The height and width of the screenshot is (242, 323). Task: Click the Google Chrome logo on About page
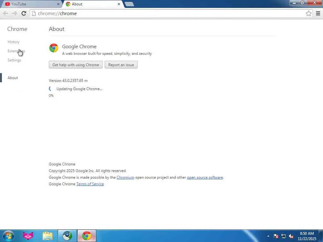click(54, 48)
